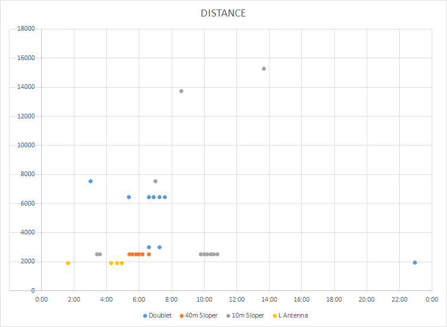Select the DISTANCE chart title
The height and width of the screenshot is (327, 447).
(x=224, y=13)
